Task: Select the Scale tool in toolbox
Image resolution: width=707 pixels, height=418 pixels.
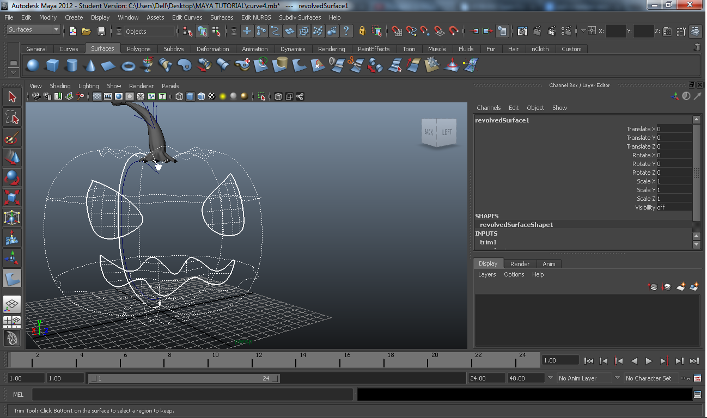Action: click(12, 198)
